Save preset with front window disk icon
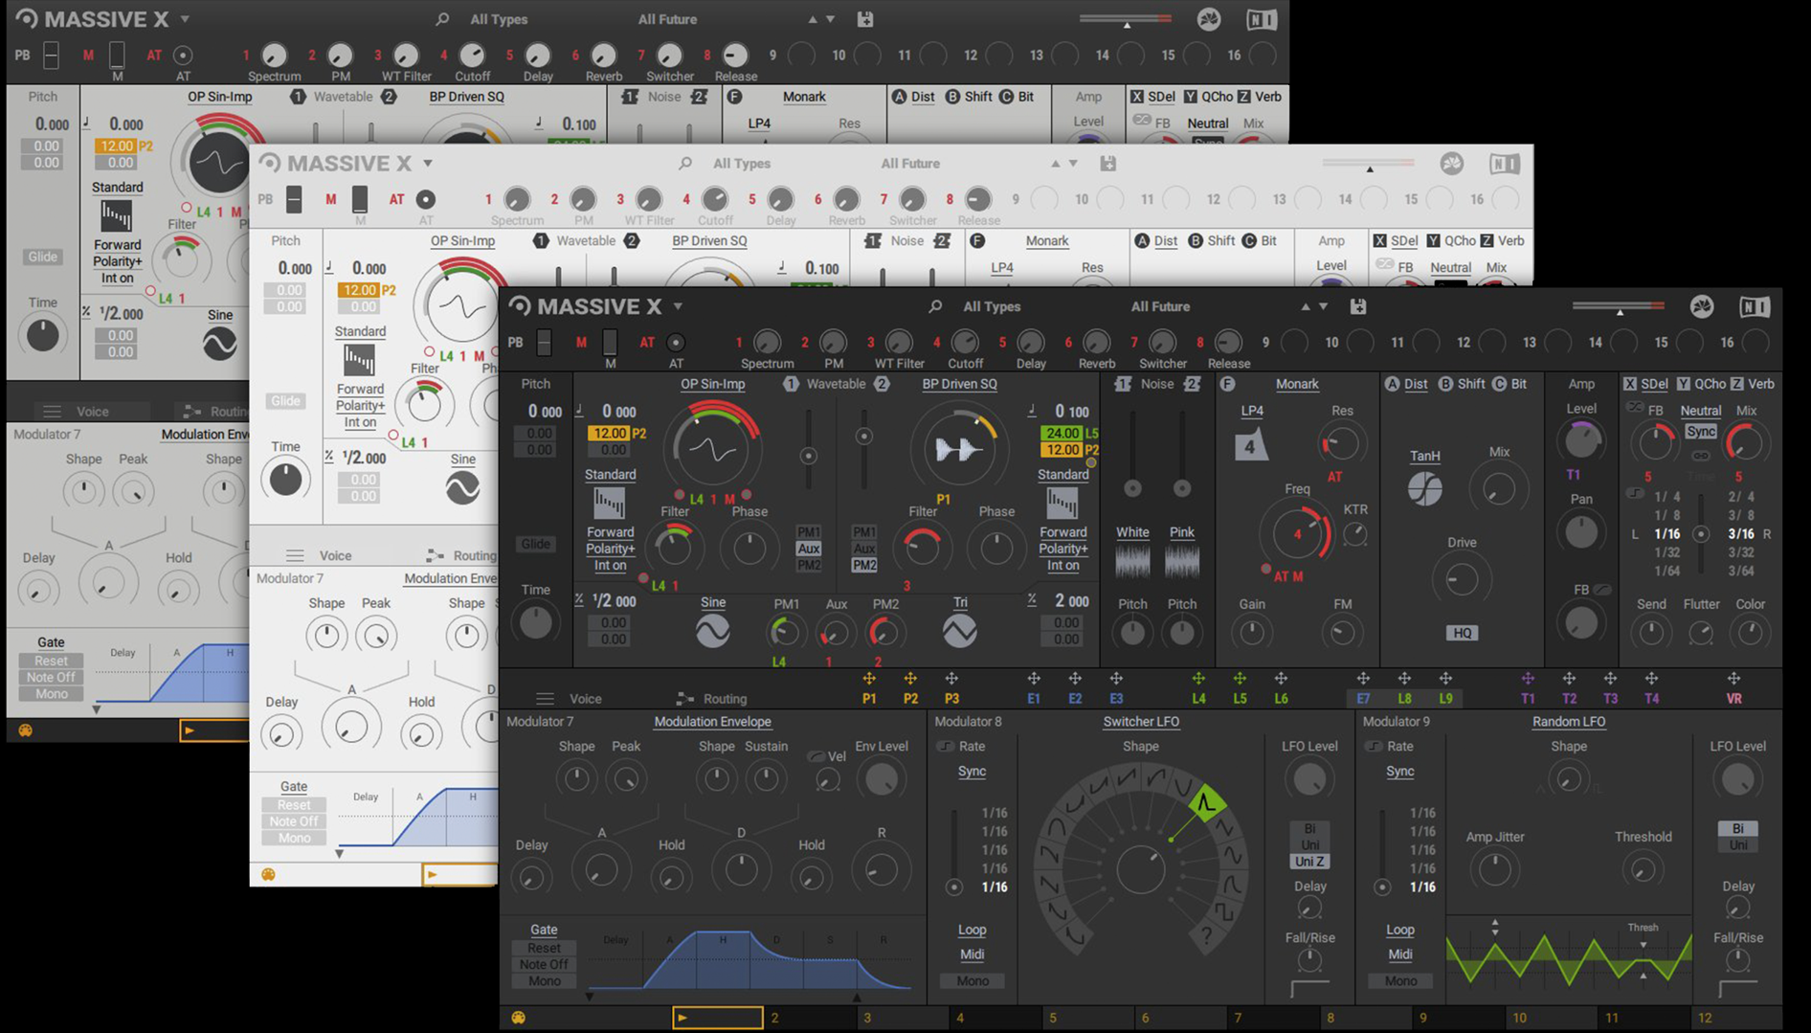The width and height of the screenshot is (1811, 1033). point(1358,306)
